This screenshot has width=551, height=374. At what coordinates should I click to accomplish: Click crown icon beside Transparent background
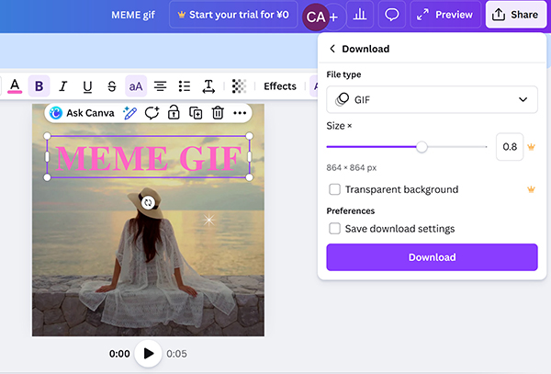(x=531, y=189)
